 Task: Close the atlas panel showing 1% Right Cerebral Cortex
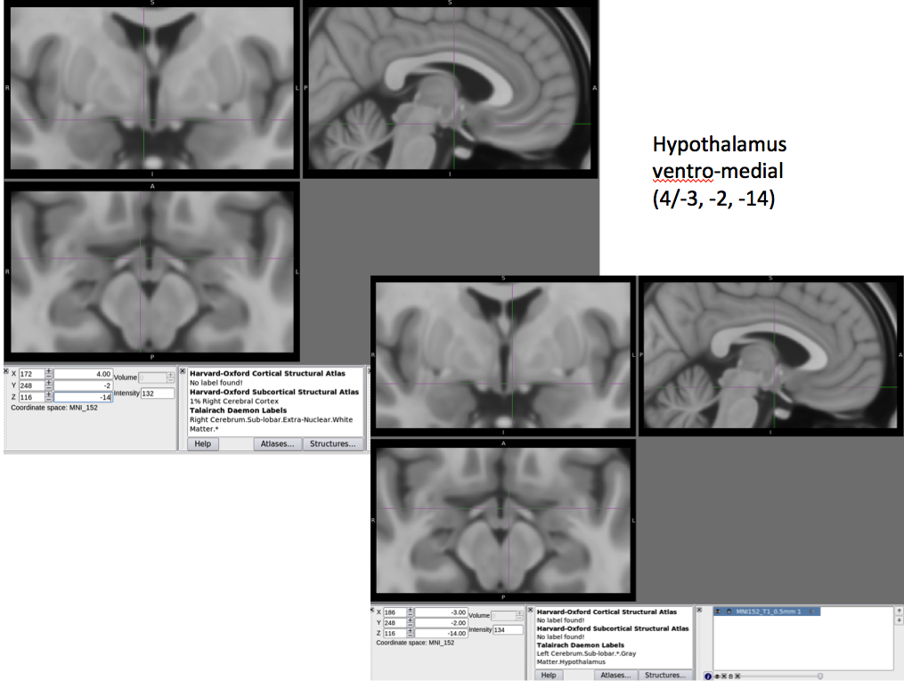pyautogui.click(x=183, y=371)
